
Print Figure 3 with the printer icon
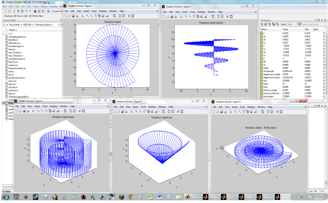point(28,111)
